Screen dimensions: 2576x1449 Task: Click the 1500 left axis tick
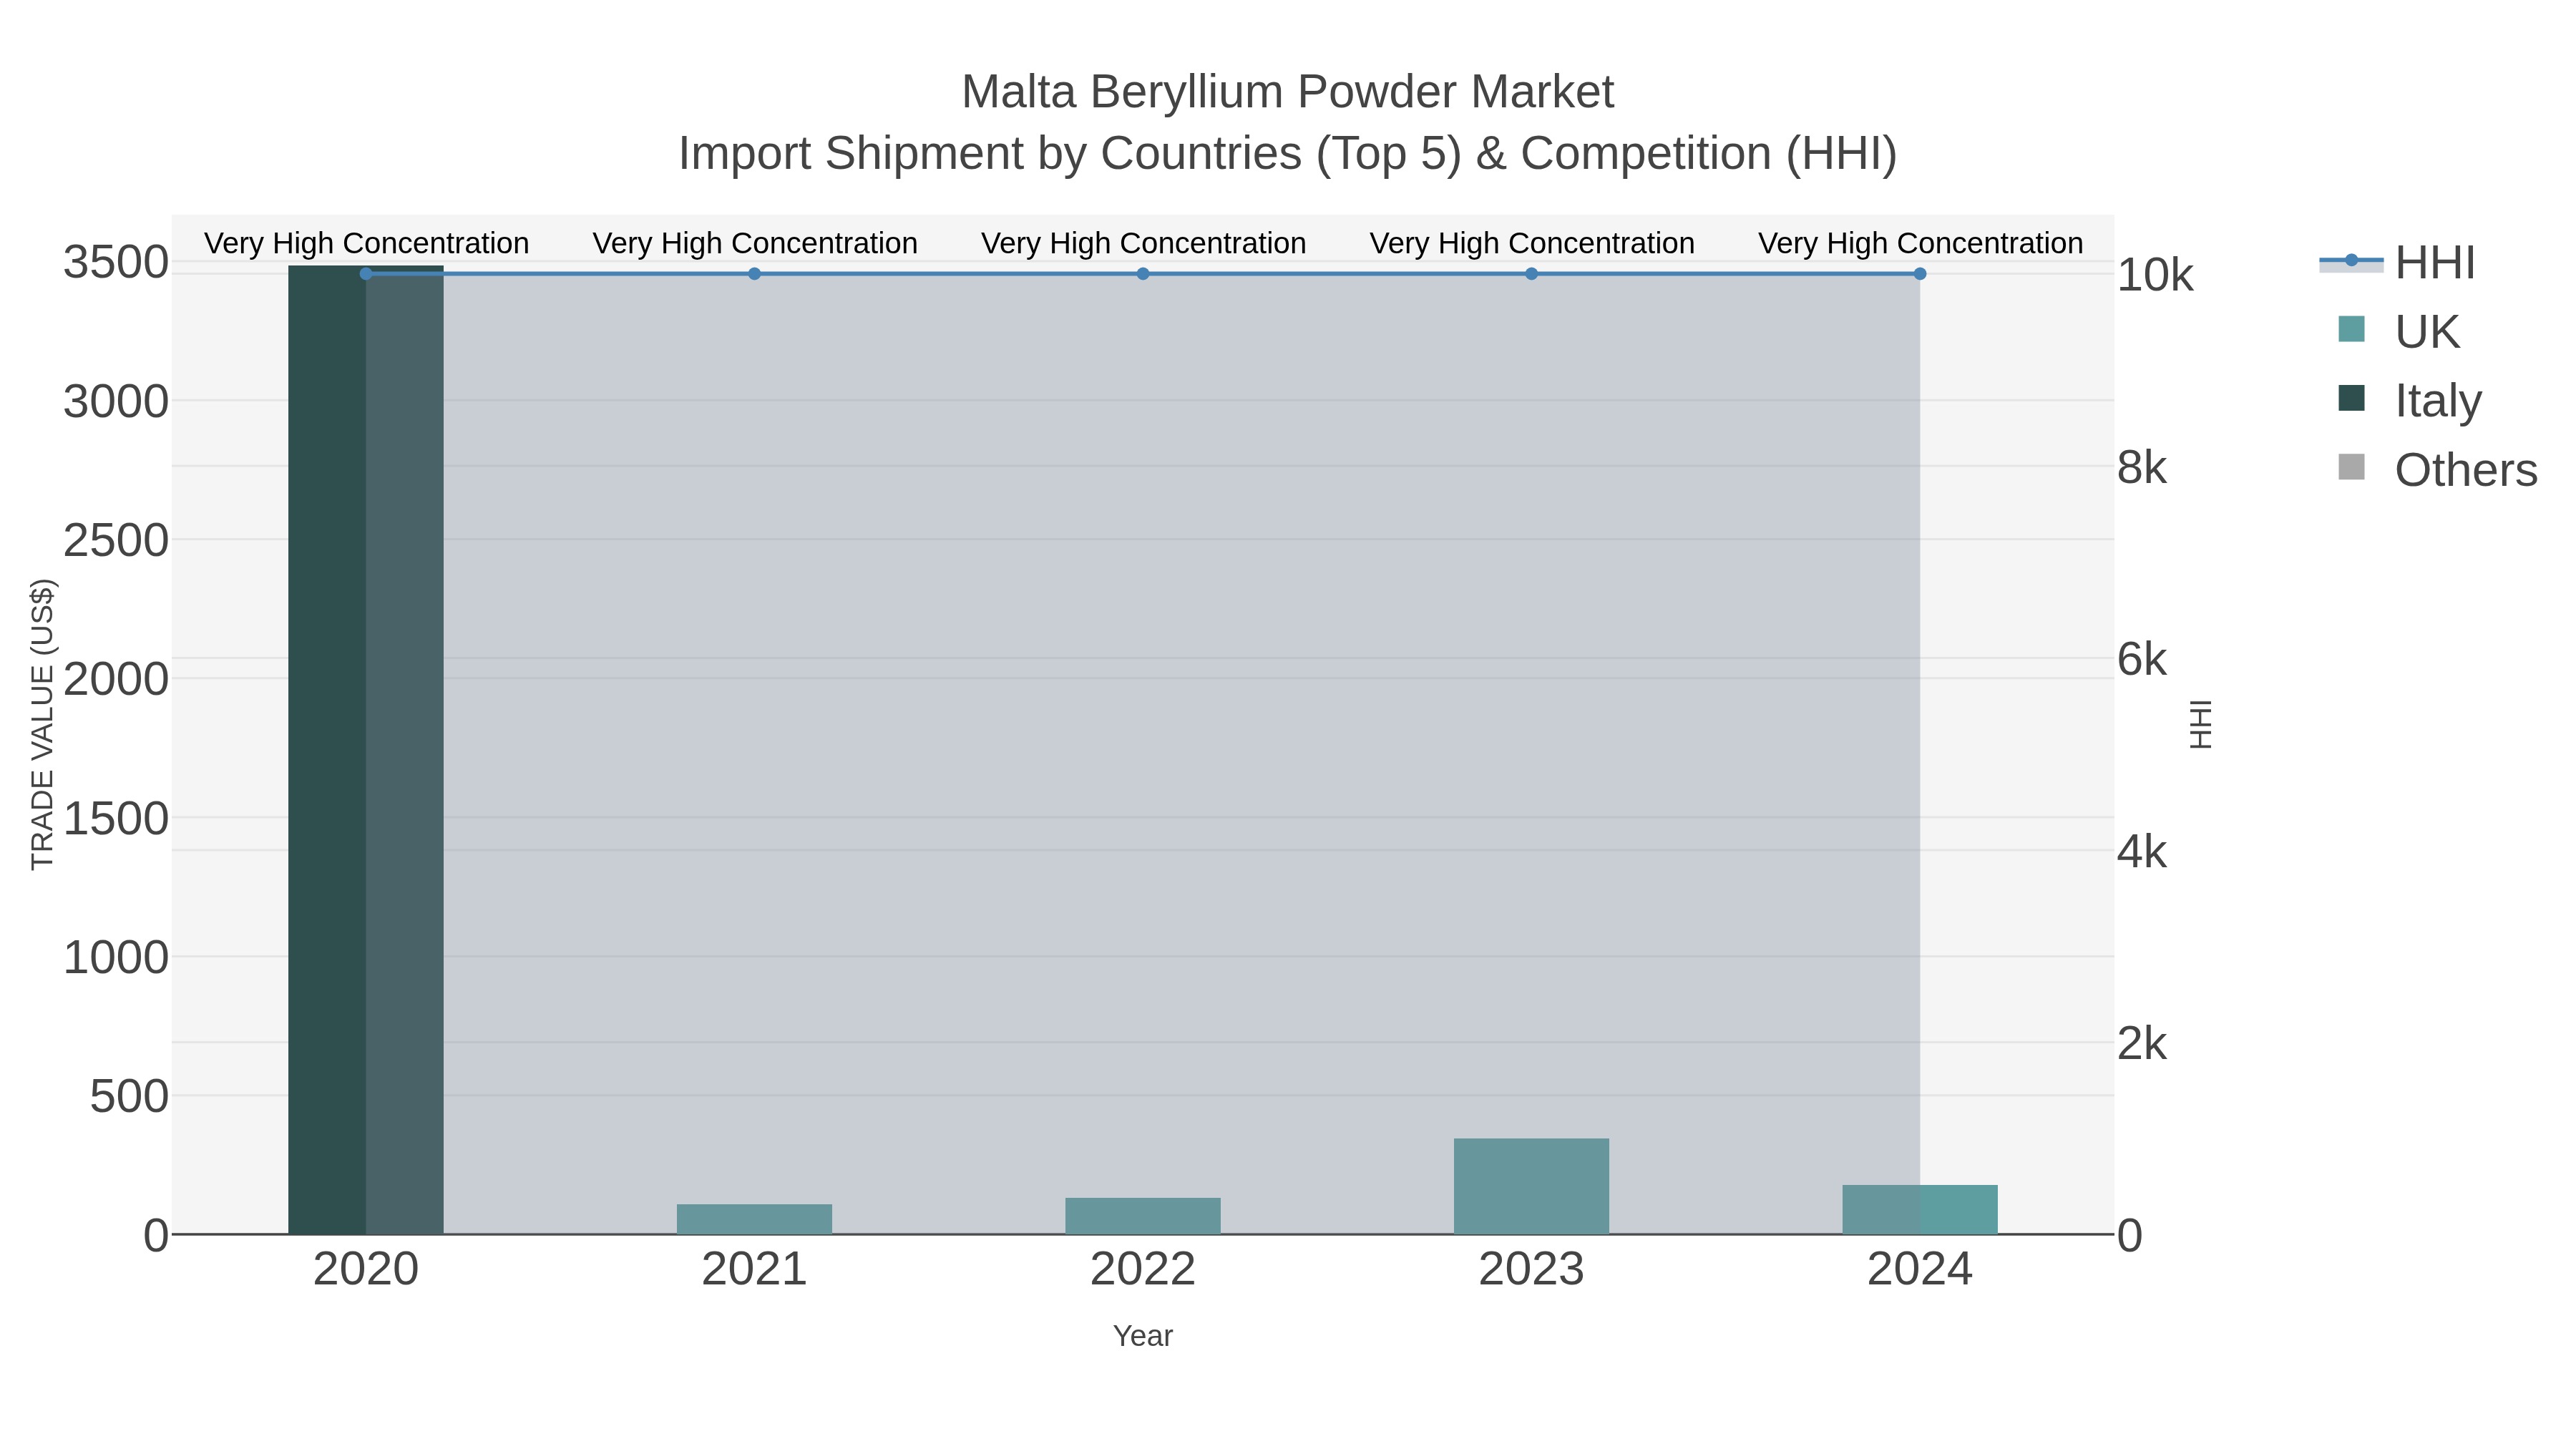(x=116, y=819)
